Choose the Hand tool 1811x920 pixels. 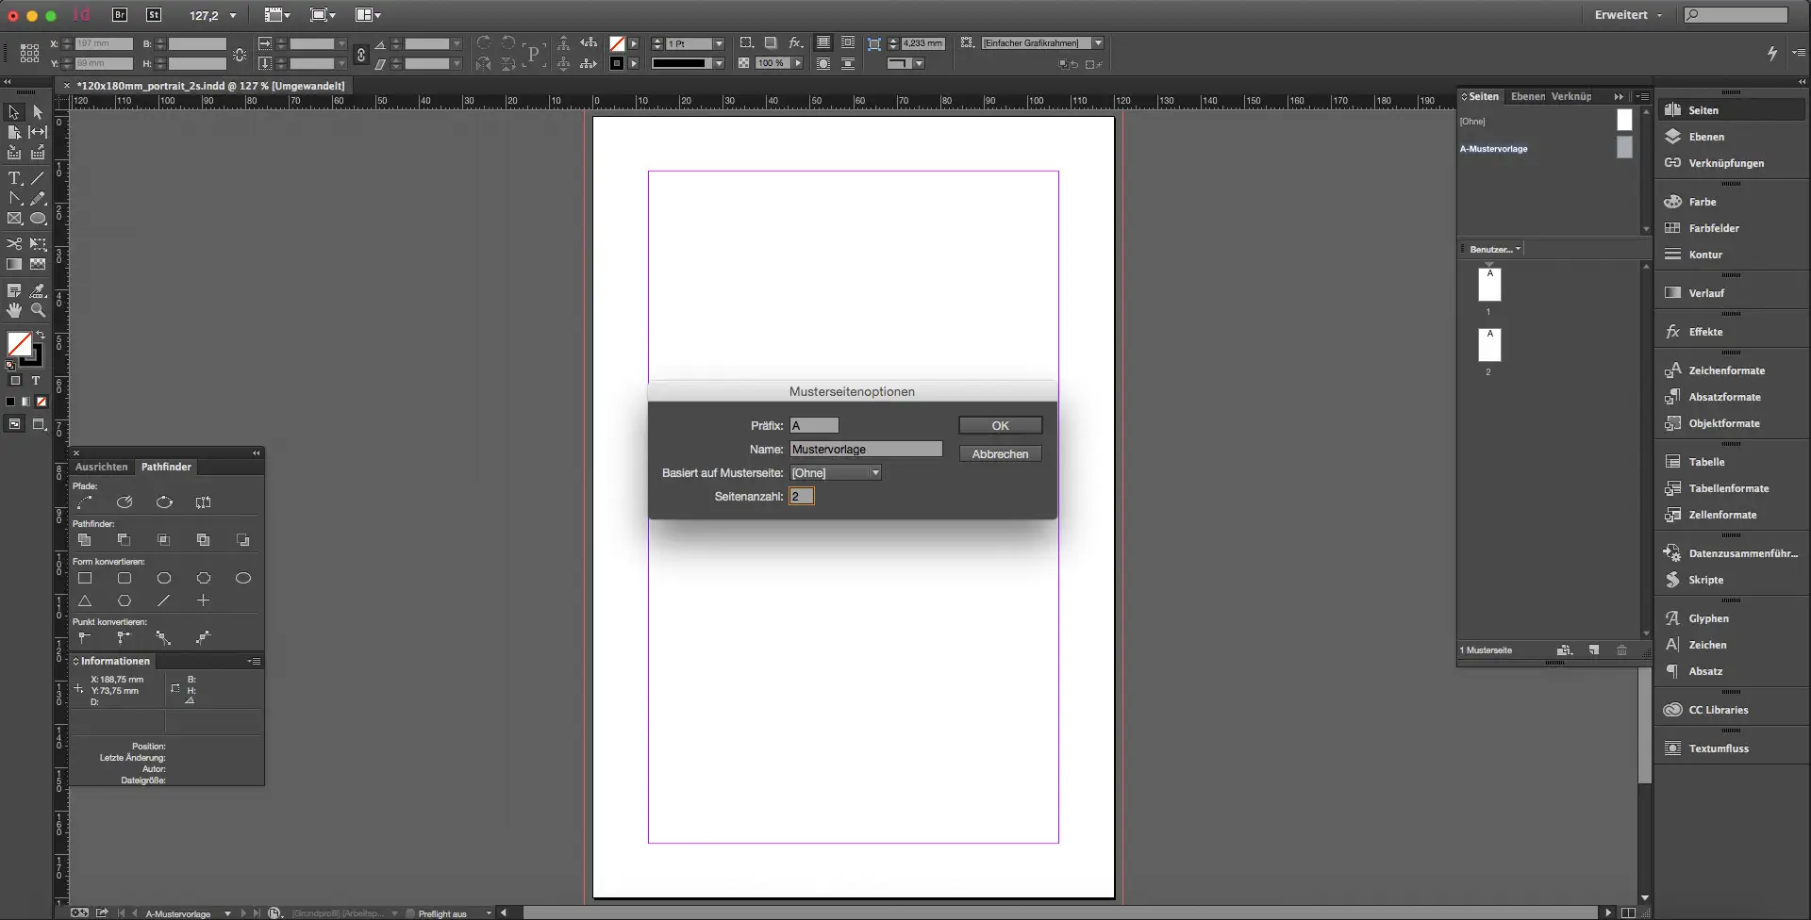pos(14,310)
